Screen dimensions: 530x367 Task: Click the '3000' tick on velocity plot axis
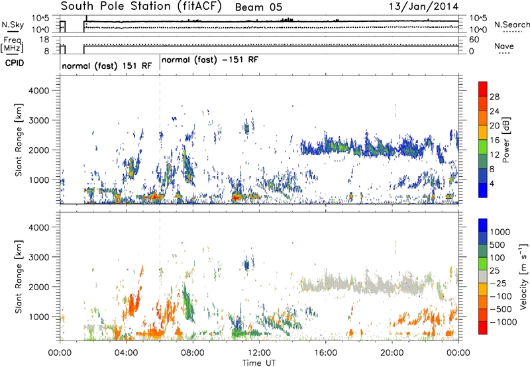(38, 257)
